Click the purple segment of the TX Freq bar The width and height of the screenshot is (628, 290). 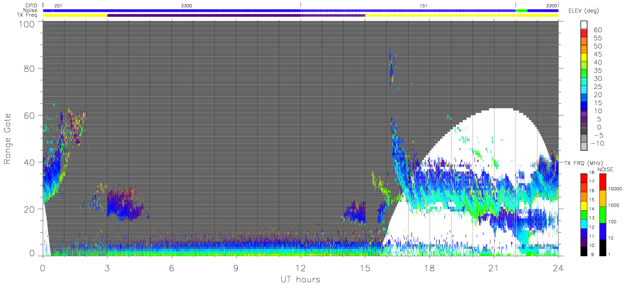coord(236,15)
